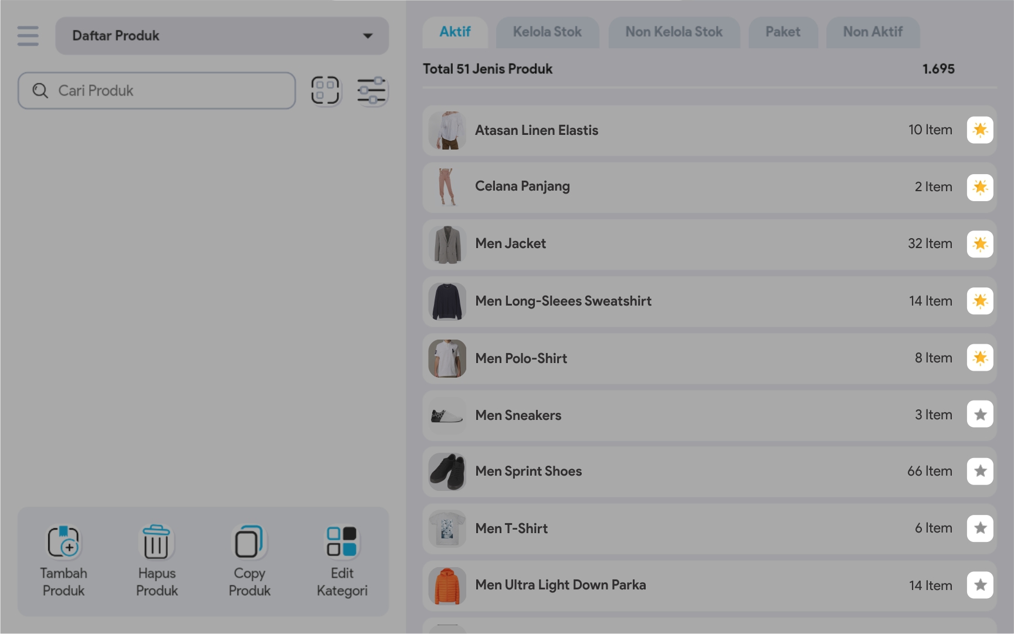Open the filter settings icon
The width and height of the screenshot is (1014, 634).
click(x=371, y=91)
